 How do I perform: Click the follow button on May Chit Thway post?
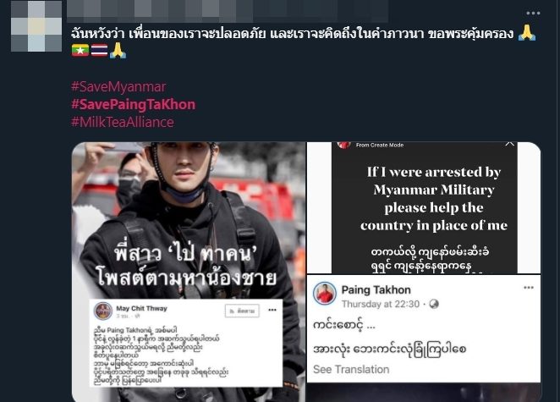242,311
